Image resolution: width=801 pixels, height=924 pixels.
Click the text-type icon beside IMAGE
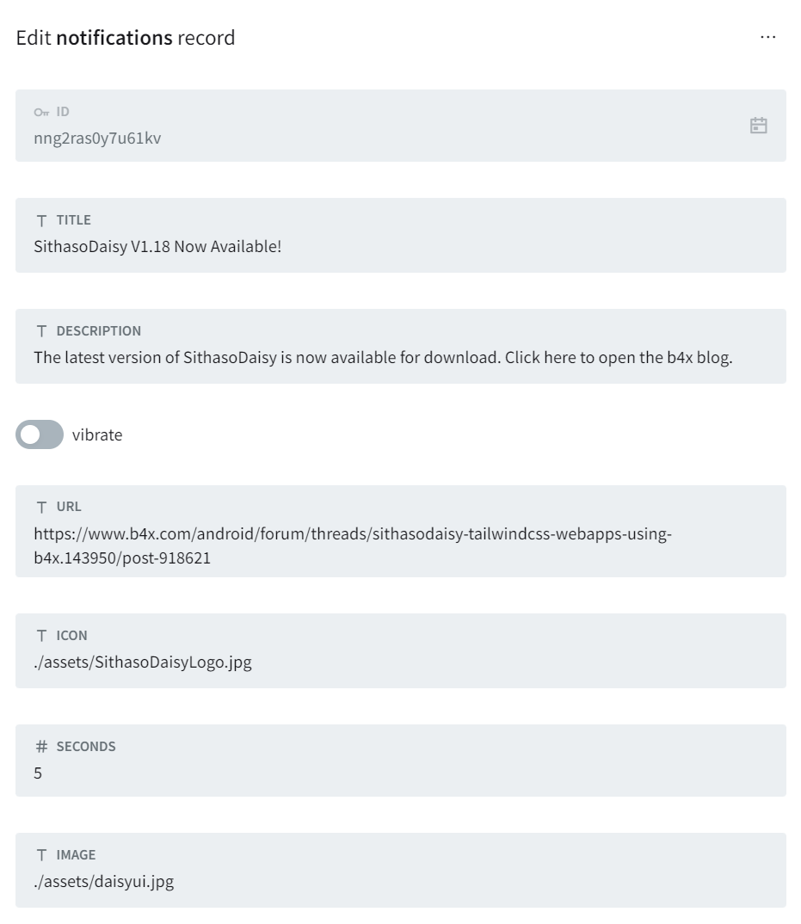(41, 855)
